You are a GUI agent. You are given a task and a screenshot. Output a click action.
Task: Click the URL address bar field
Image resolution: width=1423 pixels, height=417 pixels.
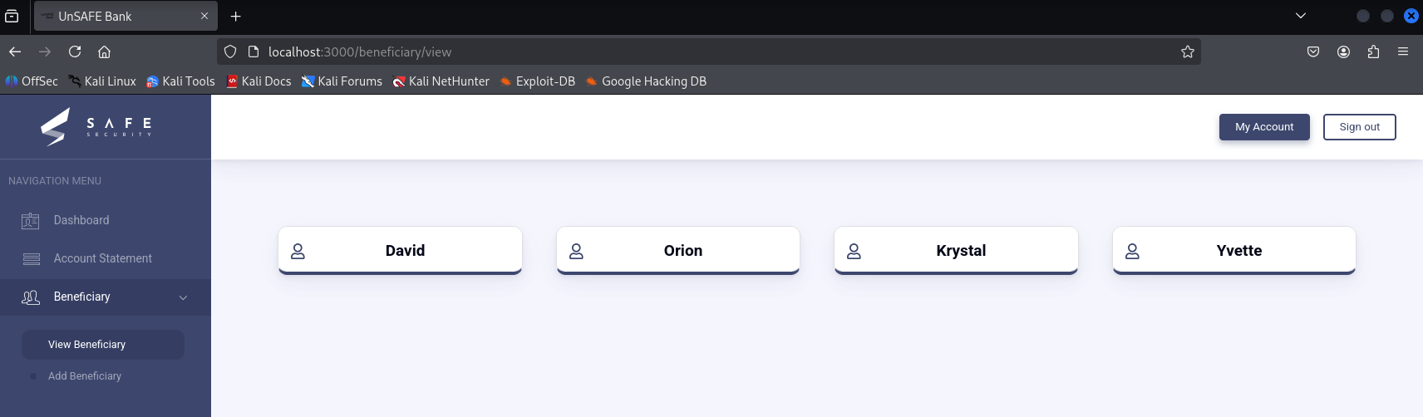707,52
